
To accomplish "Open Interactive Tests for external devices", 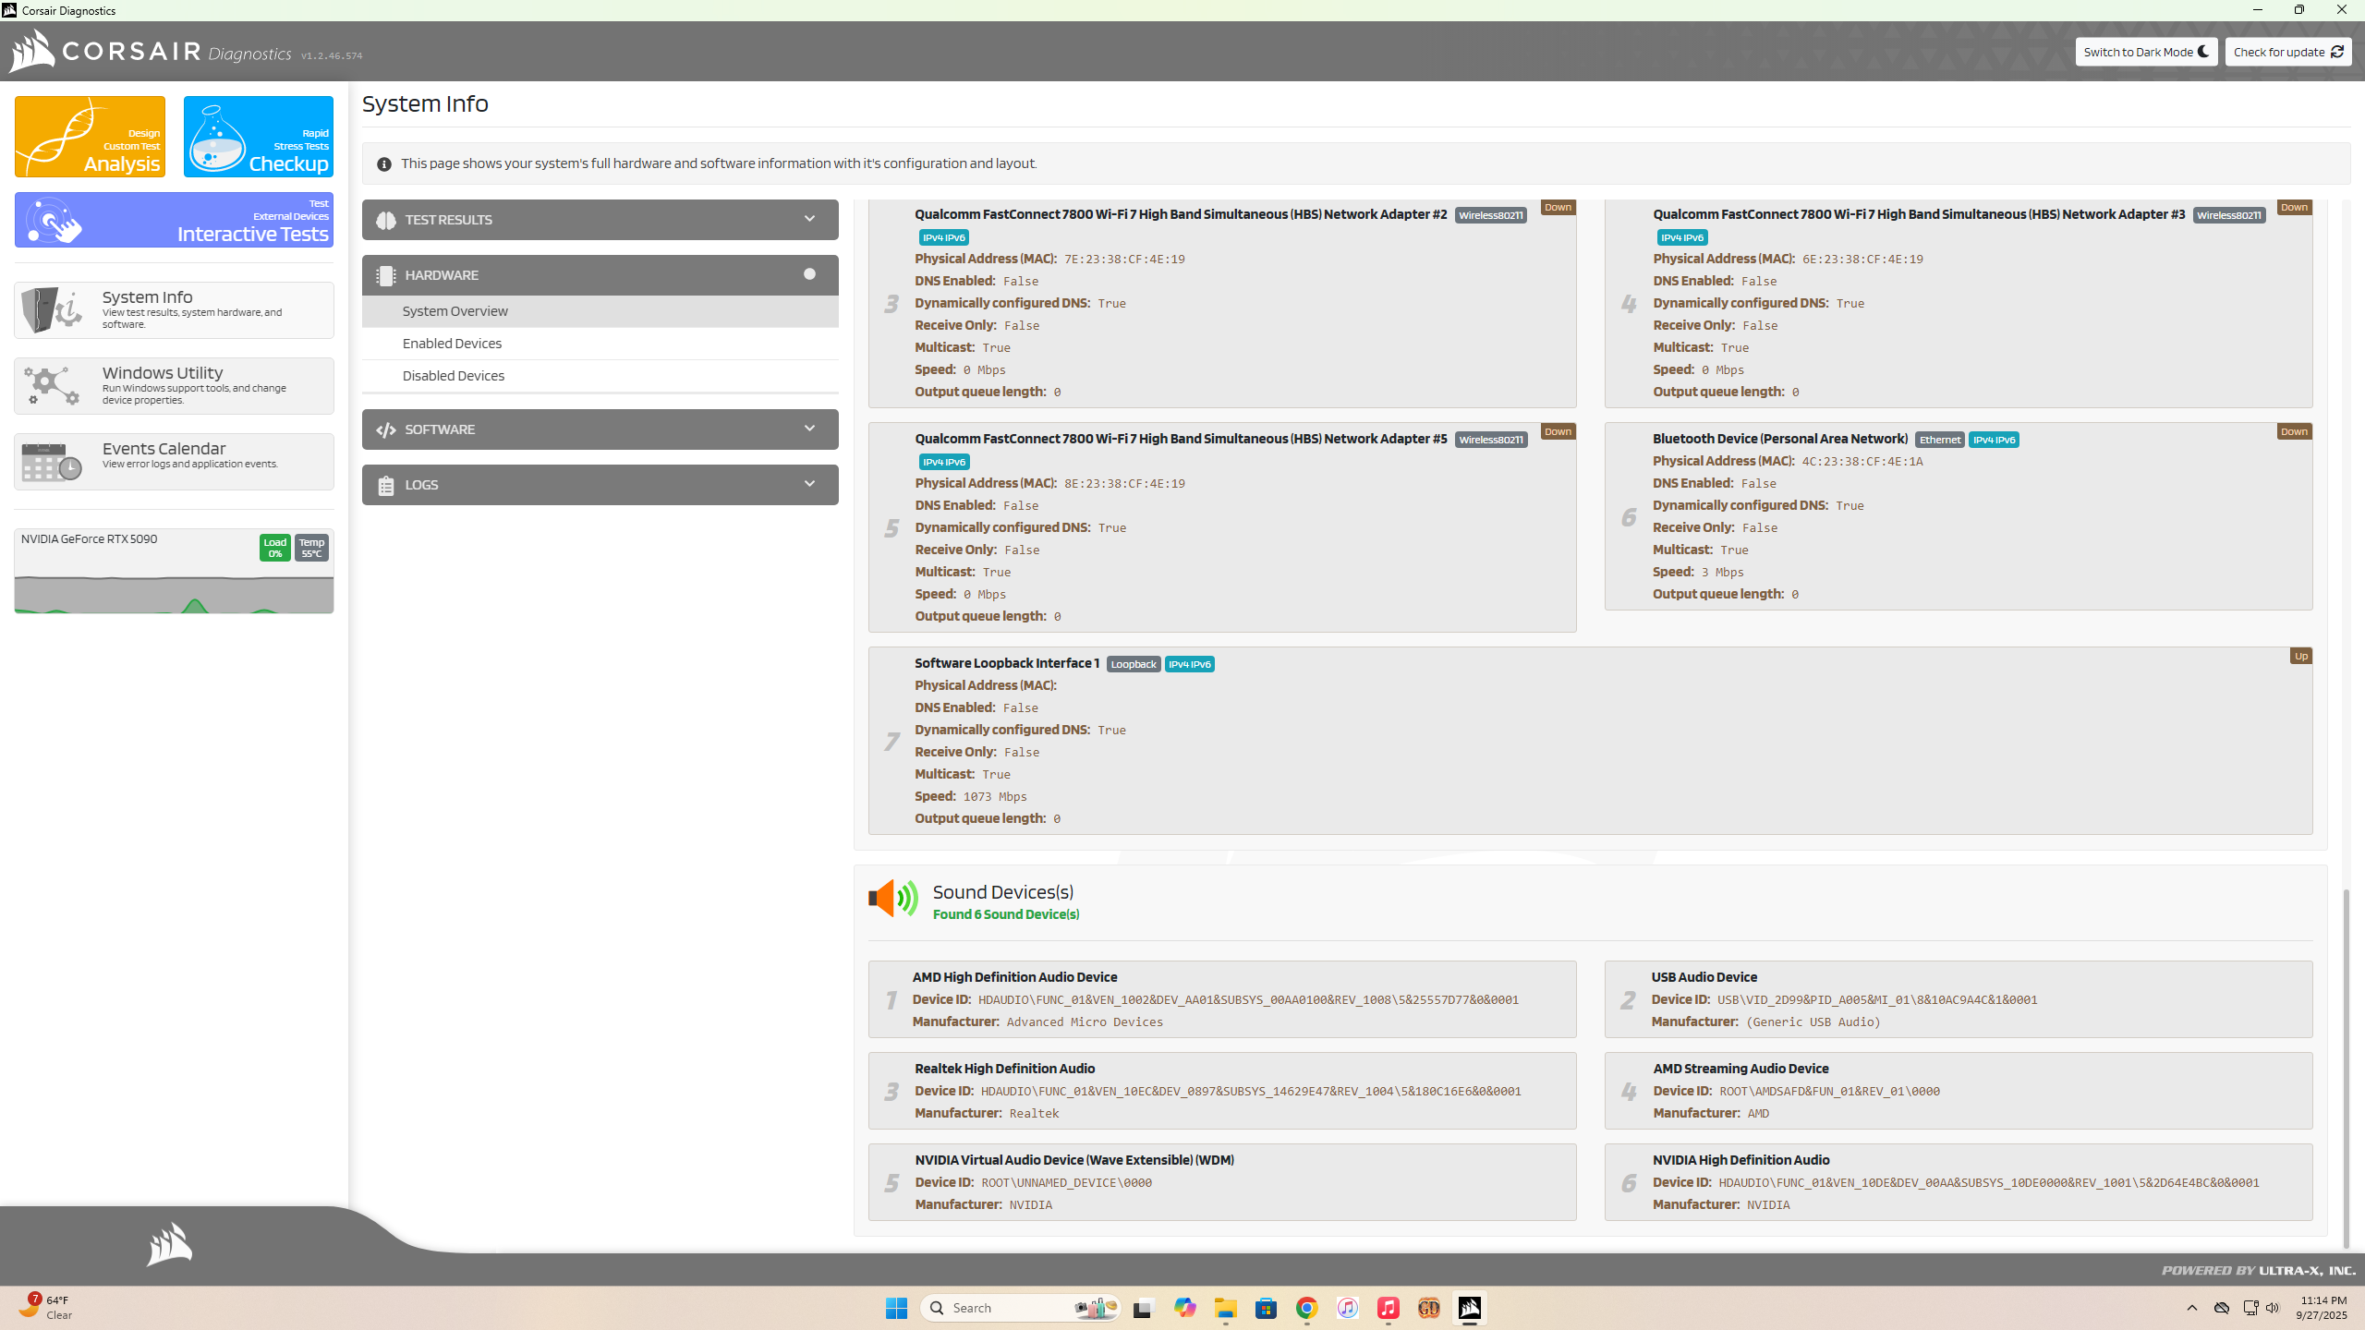I will click(x=174, y=220).
